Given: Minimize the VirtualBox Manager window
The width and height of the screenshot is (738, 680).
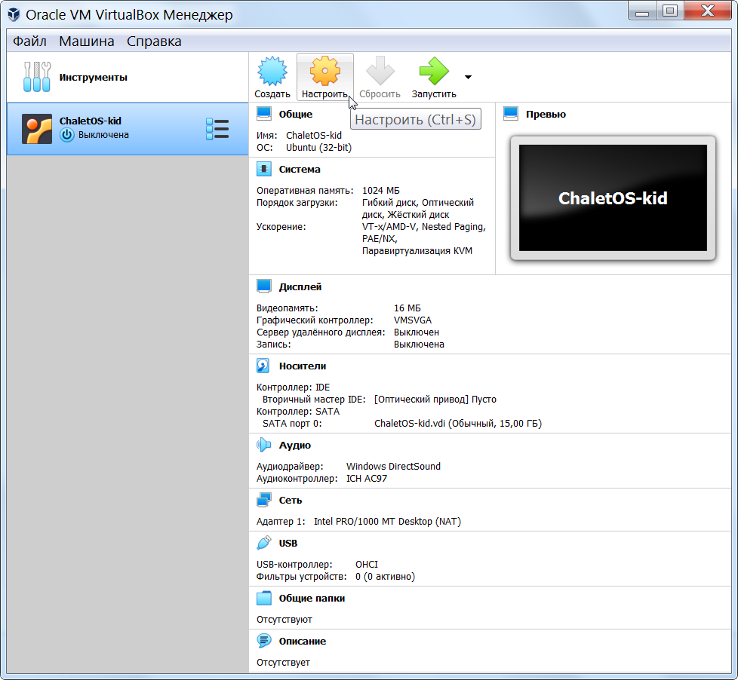Looking at the screenshot, I should [x=642, y=11].
